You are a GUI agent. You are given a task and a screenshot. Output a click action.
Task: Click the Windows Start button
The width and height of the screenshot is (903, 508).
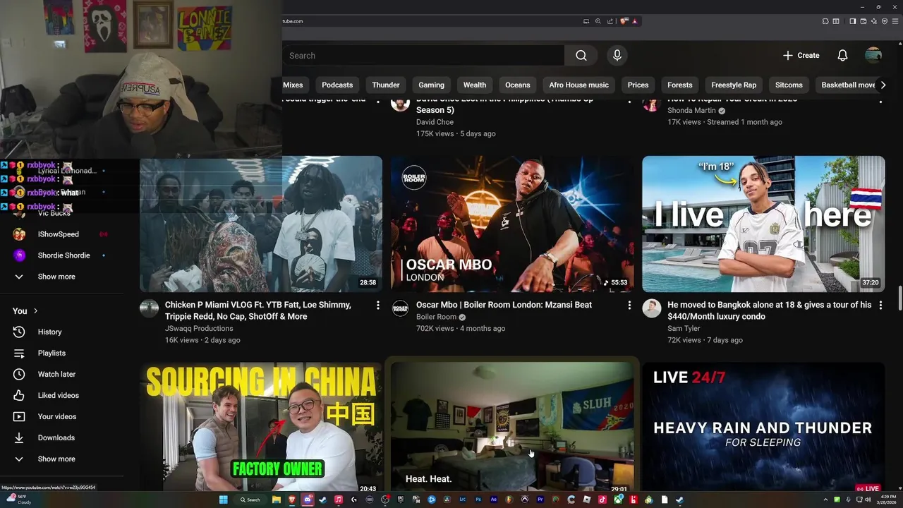[x=223, y=500]
